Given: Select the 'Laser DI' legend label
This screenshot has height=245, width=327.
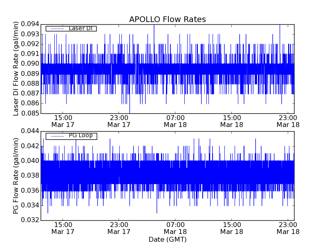Looking at the screenshot, I should pos(81,28).
